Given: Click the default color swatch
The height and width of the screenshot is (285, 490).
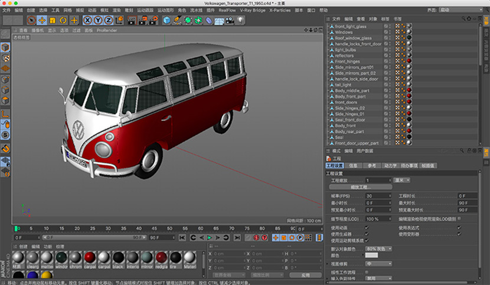Looking at the screenshot, I should coord(371,255).
